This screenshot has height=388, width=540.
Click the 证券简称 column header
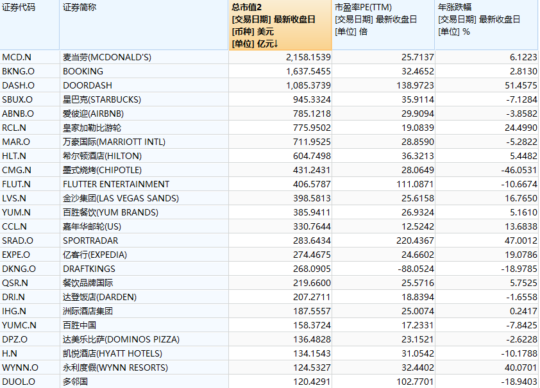tap(144, 25)
